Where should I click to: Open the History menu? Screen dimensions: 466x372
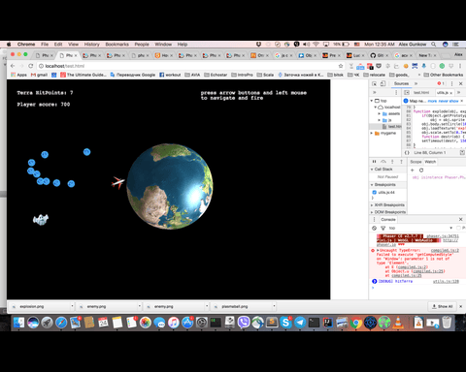coord(92,45)
